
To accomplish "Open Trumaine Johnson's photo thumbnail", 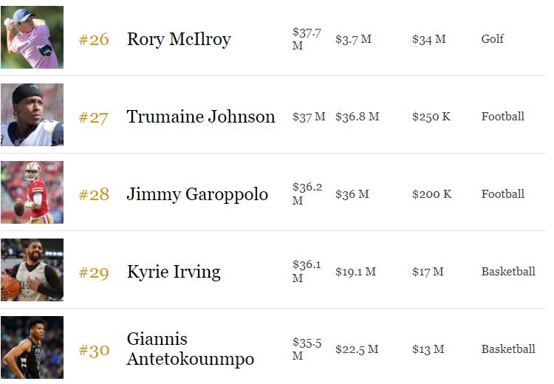I will [33, 114].
